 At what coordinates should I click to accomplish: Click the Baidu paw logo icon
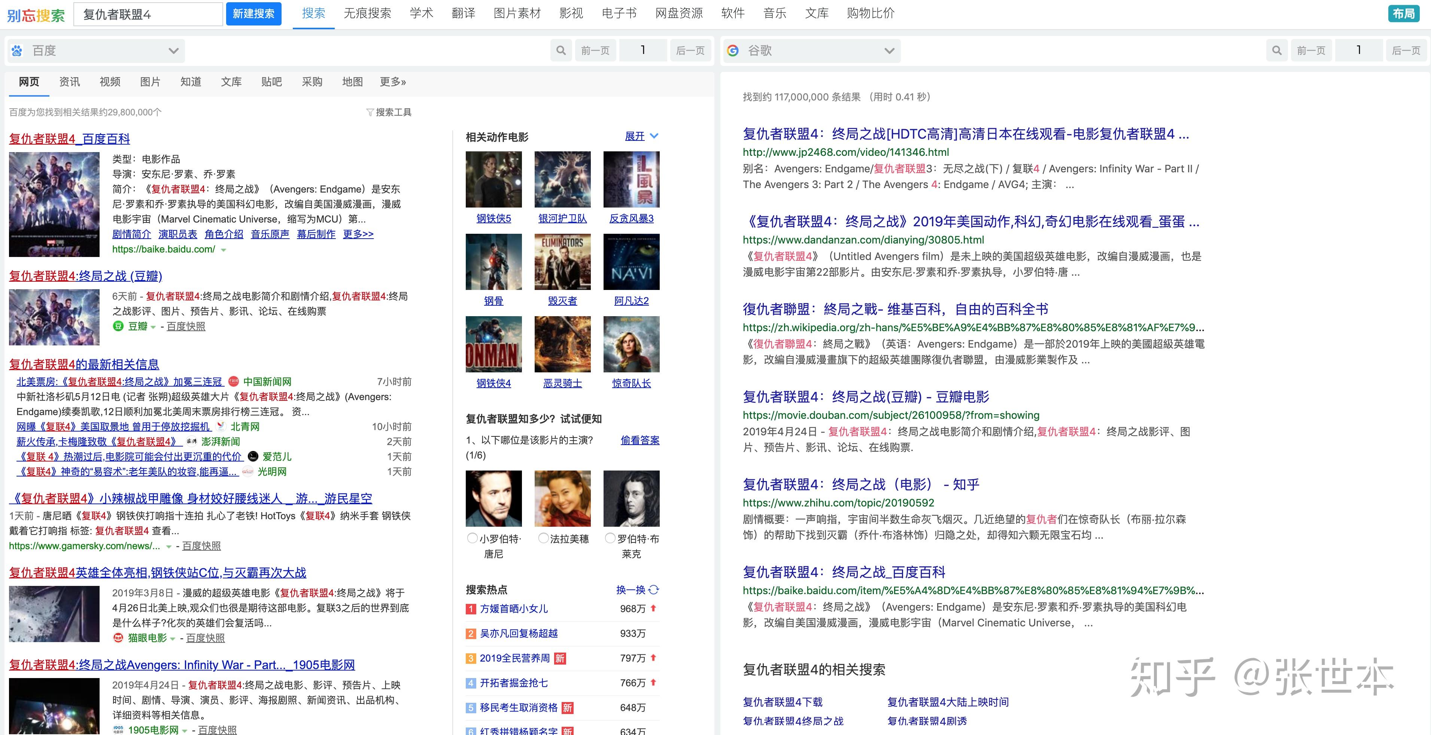coord(17,51)
